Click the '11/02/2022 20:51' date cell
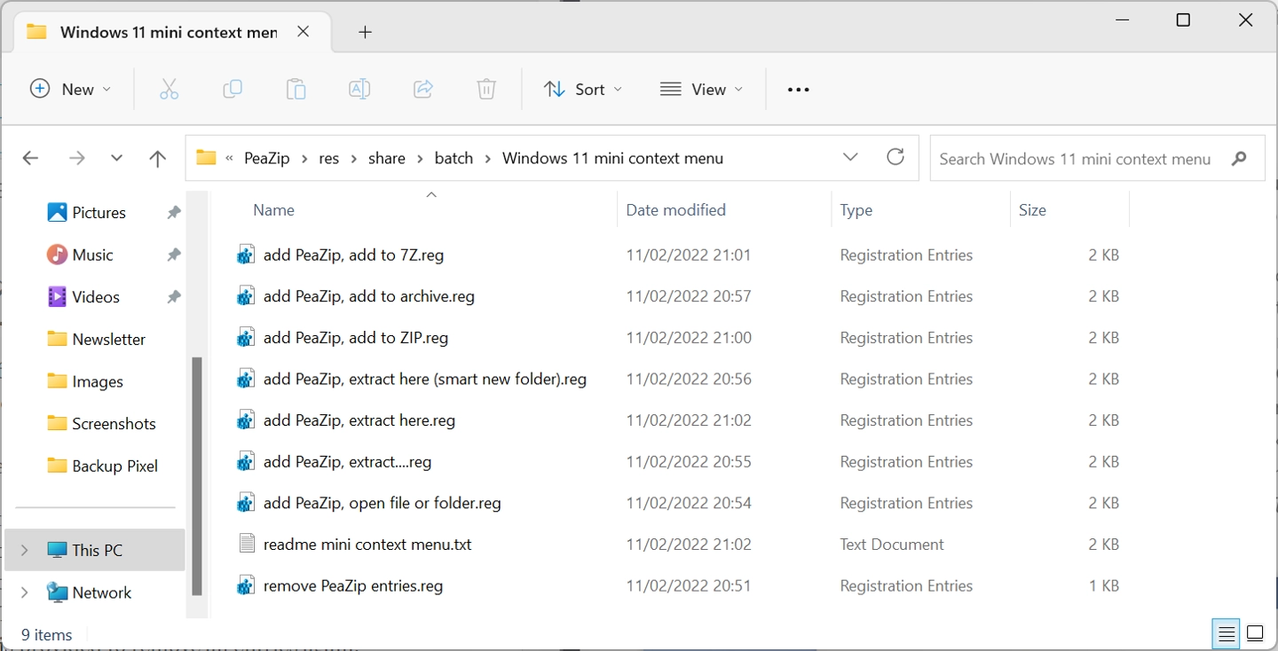 pyautogui.click(x=689, y=585)
